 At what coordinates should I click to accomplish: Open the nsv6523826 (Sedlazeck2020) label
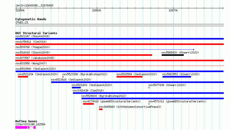point(71,80)
